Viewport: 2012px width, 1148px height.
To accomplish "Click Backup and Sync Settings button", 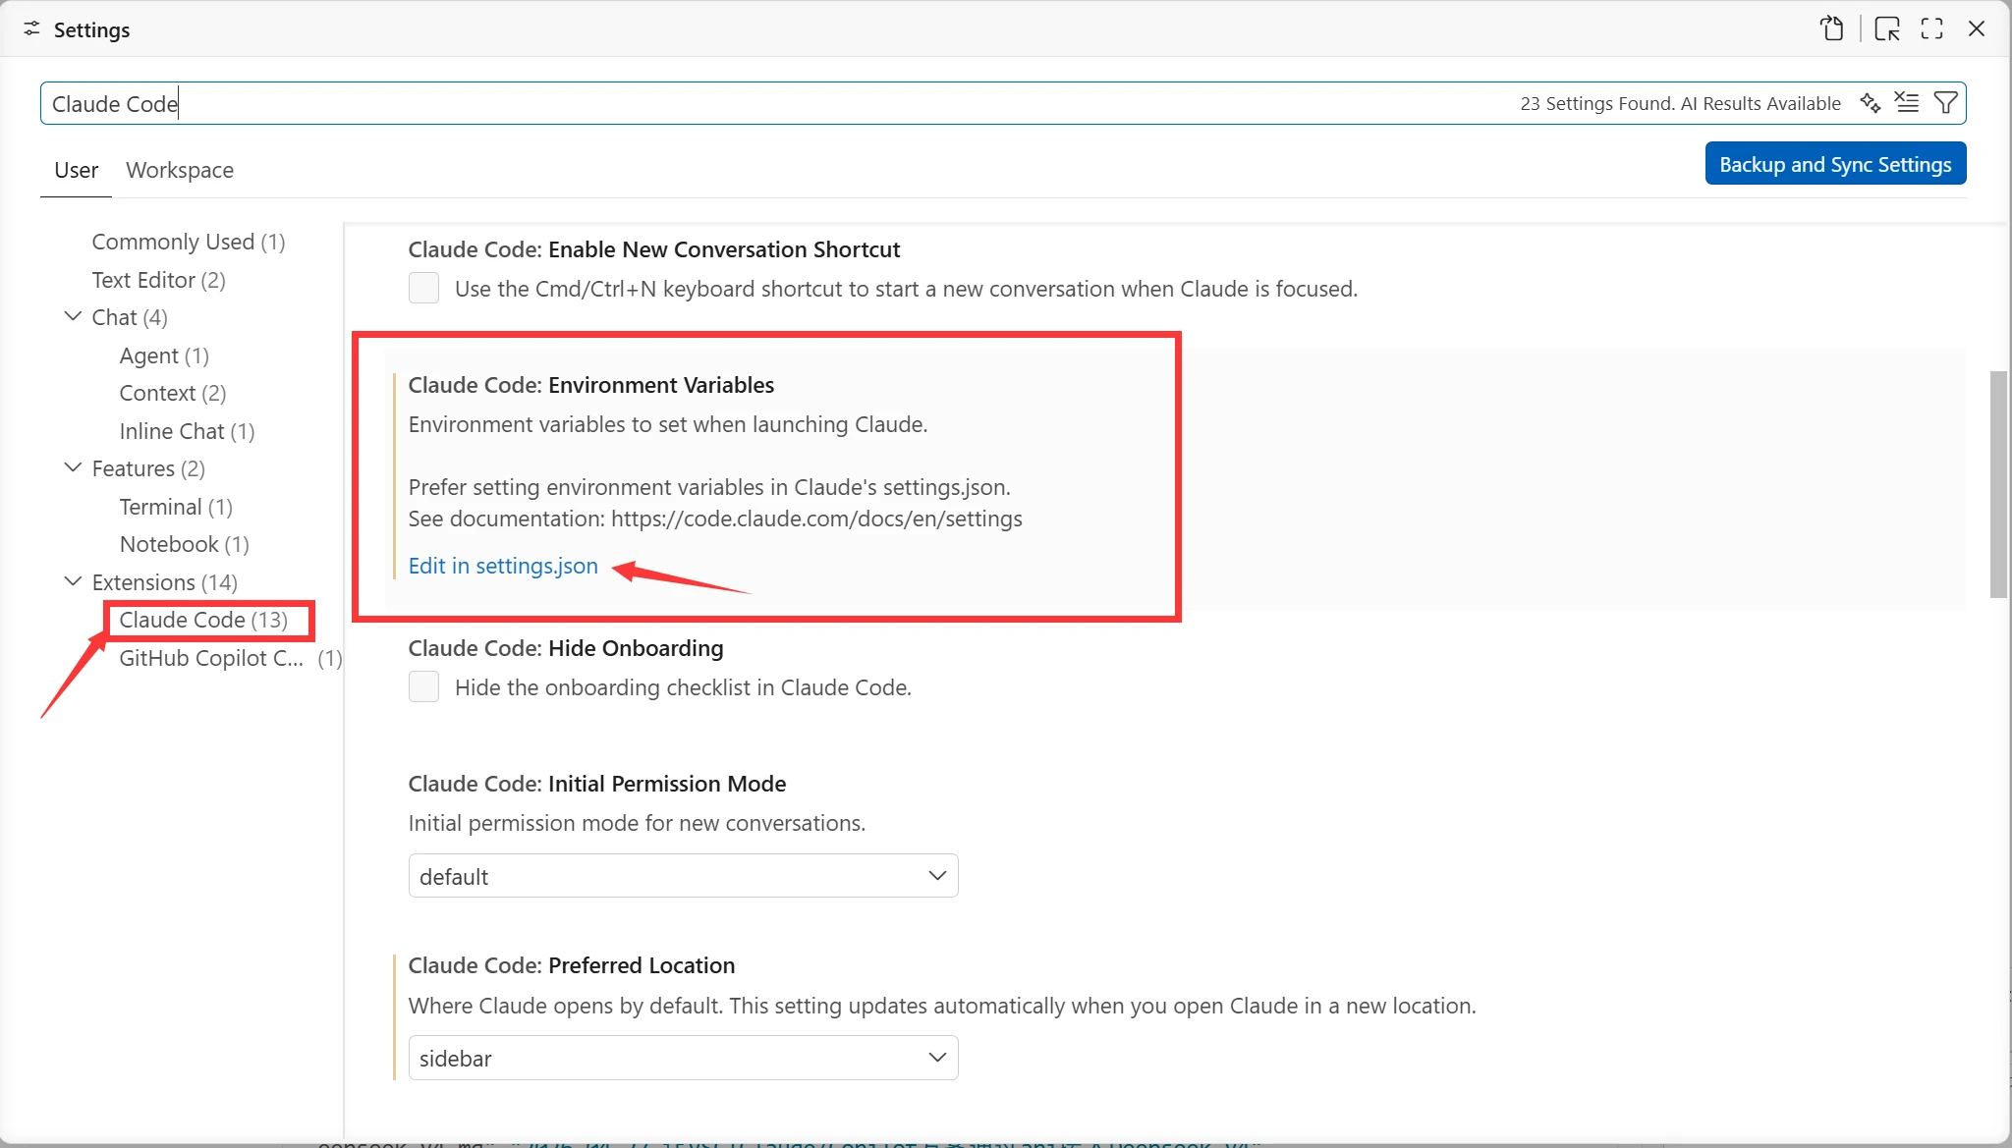I will (1834, 164).
